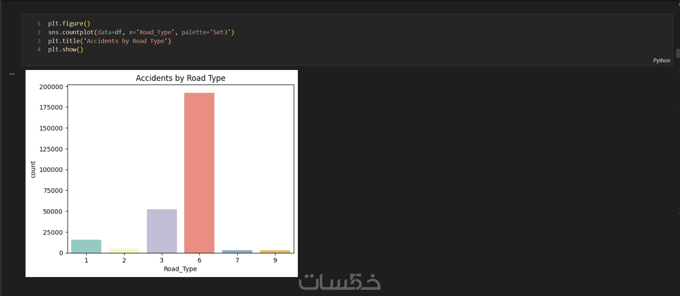
Task: Select the pale yellow bar for road type 2
Action: click(x=124, y=251)
